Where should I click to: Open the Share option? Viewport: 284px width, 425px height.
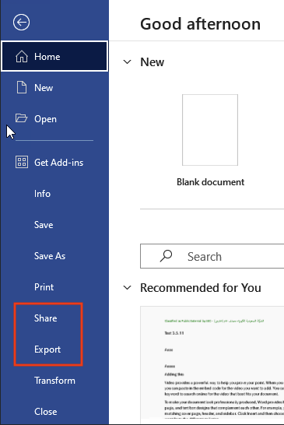point(54,318)
